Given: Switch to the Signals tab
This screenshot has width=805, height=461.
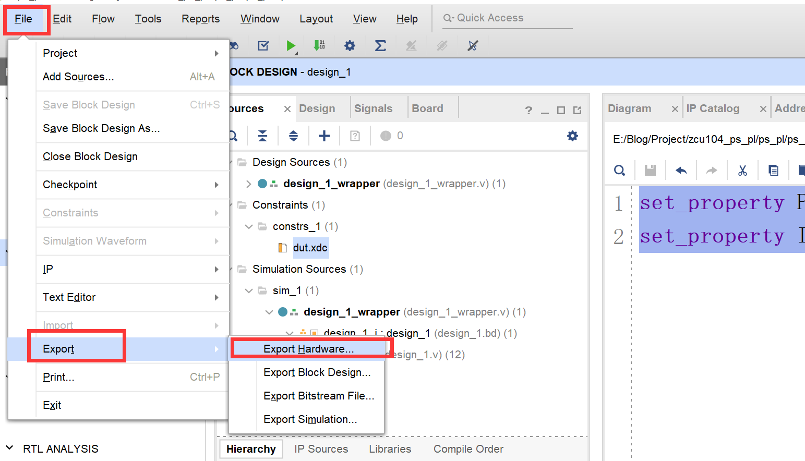Looking at the screenshot, I should click(373, 108).
